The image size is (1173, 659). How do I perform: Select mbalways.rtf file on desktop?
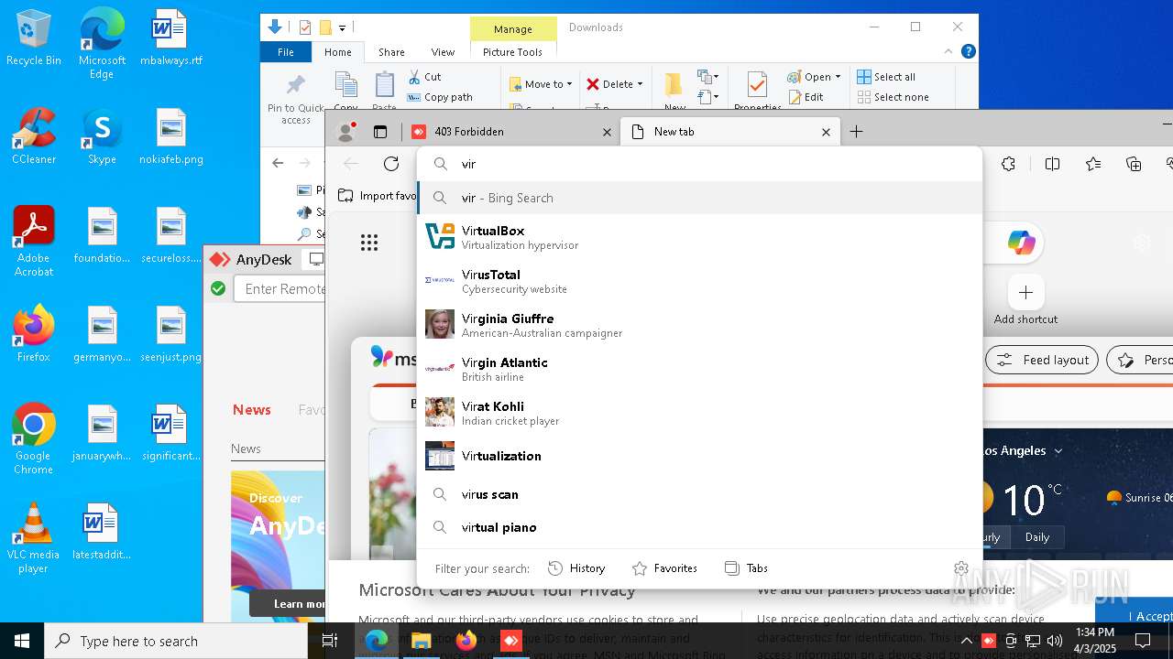tap(170, 38)
